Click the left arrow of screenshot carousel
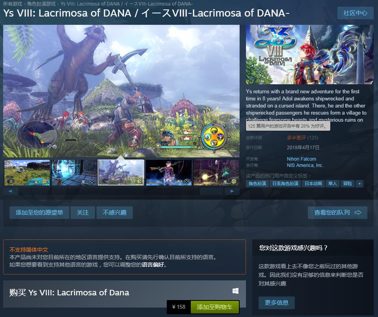The image size is (378, 317). 10,191
